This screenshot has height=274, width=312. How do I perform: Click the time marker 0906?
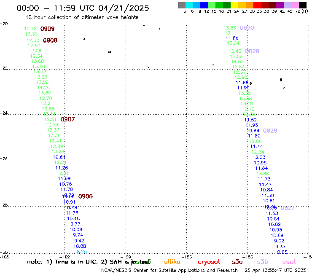(86, 196)
